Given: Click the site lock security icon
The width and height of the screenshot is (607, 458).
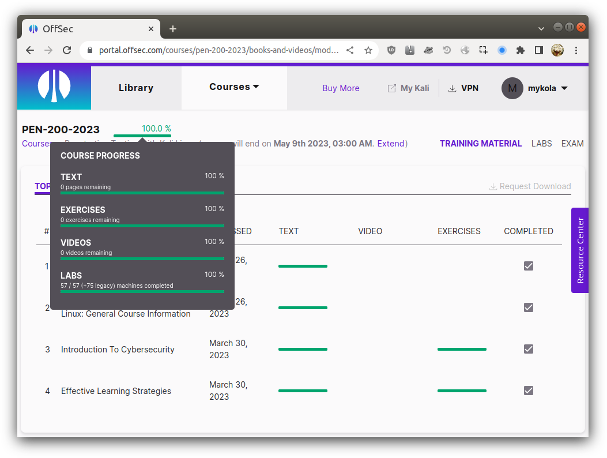Looking at the screenshot, I should [90, 50].
